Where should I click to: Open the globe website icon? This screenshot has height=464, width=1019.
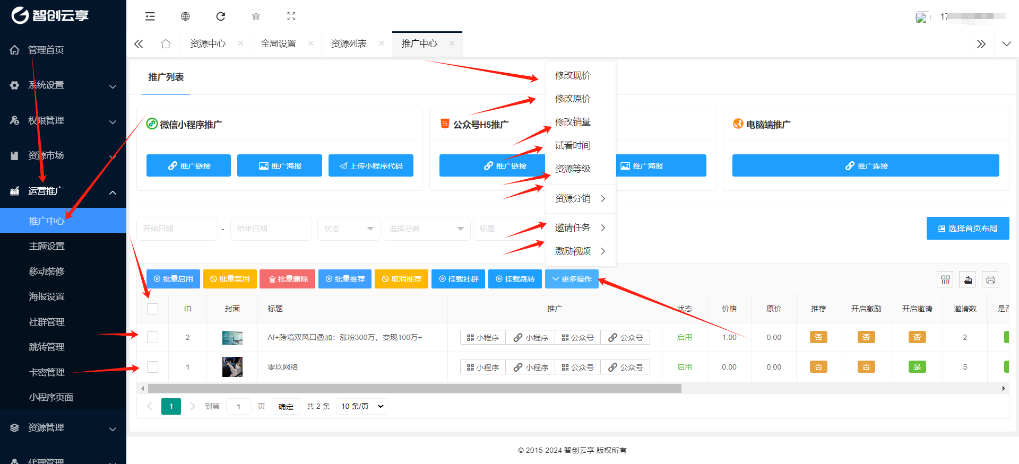tap(185, 16)
